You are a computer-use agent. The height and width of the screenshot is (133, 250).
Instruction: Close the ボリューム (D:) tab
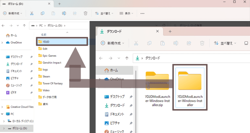[49, 4]
